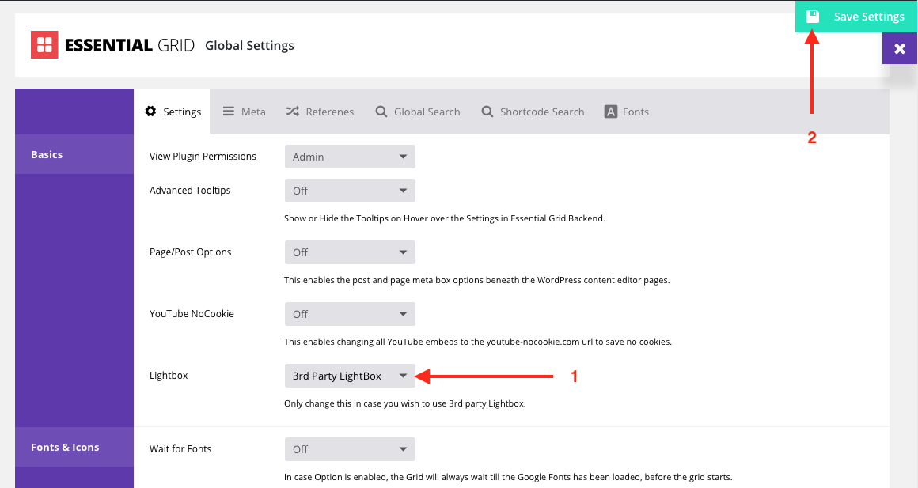Click the gear icon on Settings tab
This screenshot has width=918, height=488.
150,112
